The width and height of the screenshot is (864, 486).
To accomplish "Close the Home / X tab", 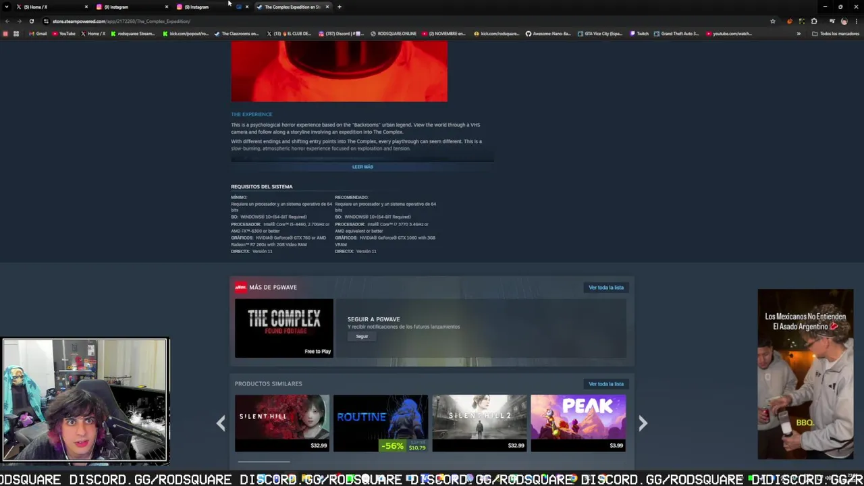I will (86, 7).
